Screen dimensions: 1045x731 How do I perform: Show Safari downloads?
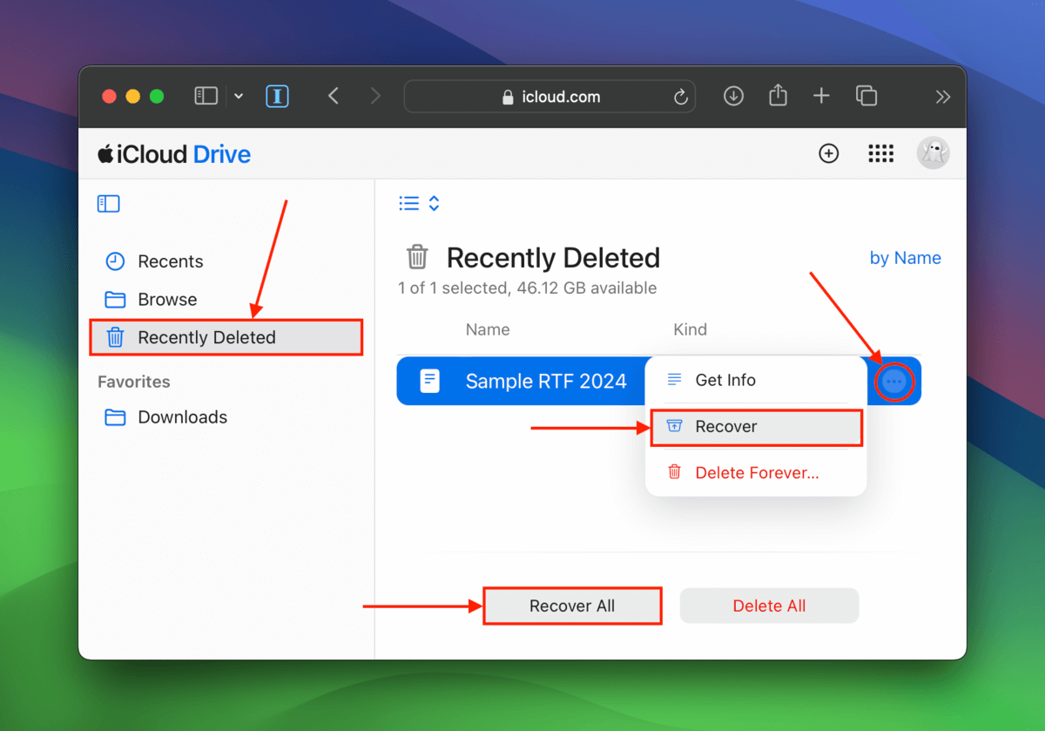tap(733, 97)
